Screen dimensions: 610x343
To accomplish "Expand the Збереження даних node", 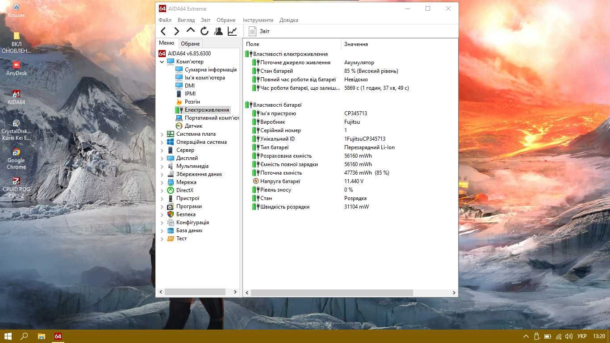I will (162, 174).
